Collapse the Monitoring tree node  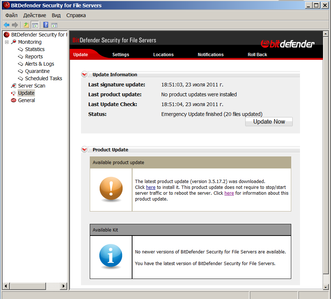click(7, 42)
